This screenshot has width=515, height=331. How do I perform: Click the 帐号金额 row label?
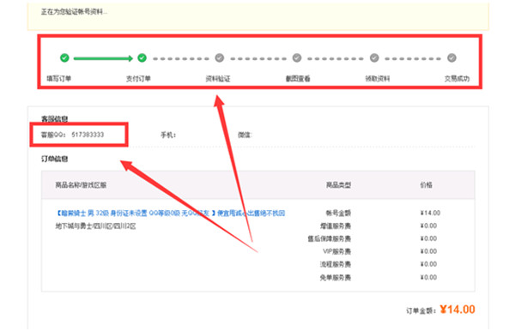coord(338,214)
